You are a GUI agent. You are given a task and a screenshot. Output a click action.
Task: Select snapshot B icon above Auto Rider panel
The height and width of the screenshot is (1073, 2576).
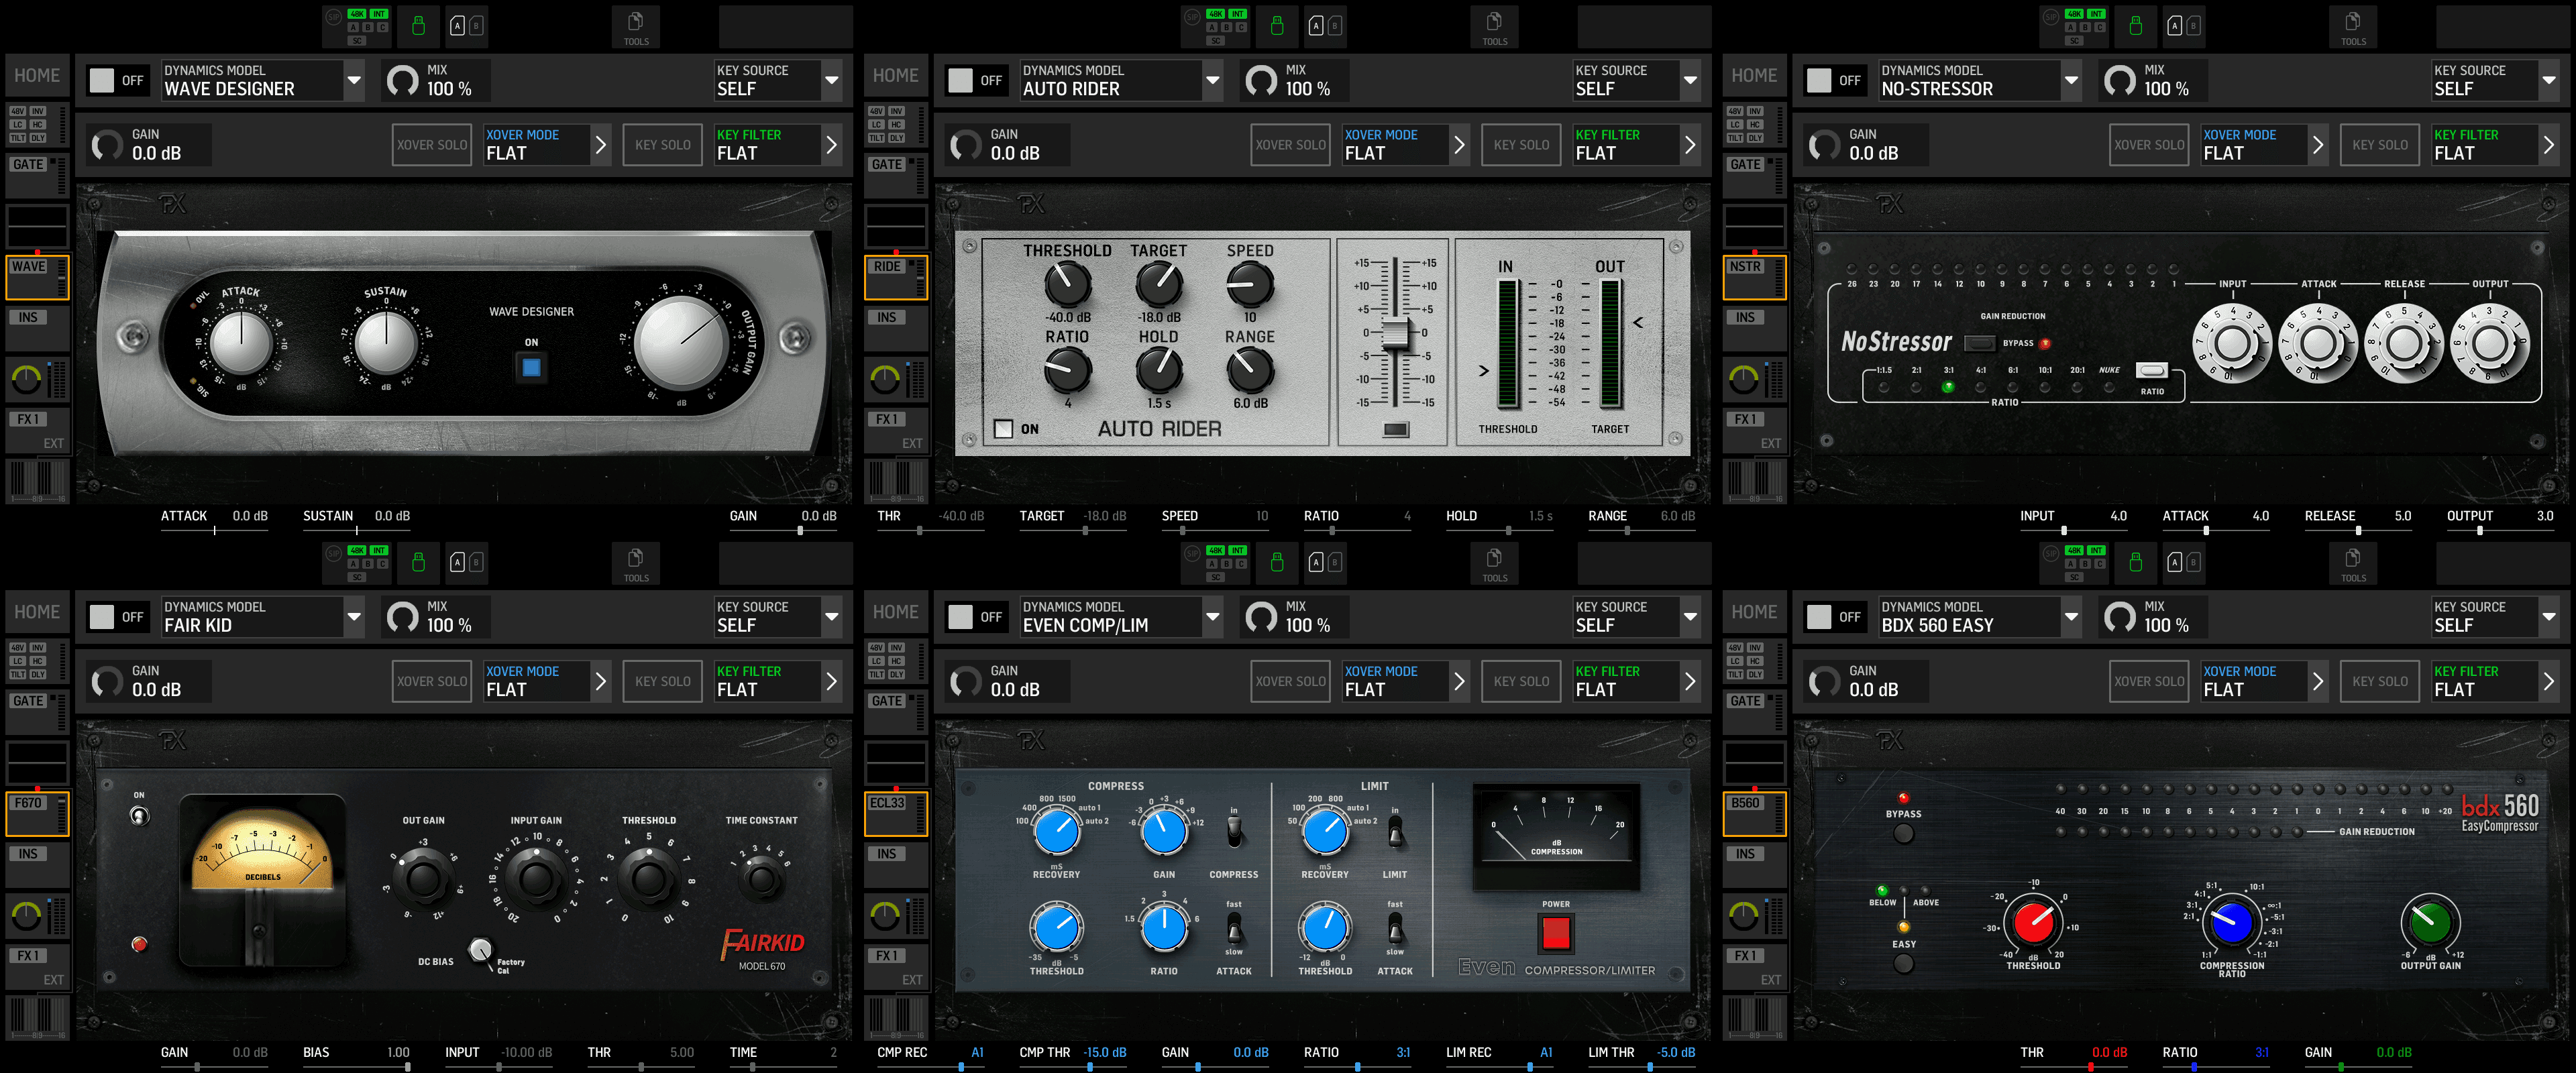pyautogui.click(x=1335, y=26)
